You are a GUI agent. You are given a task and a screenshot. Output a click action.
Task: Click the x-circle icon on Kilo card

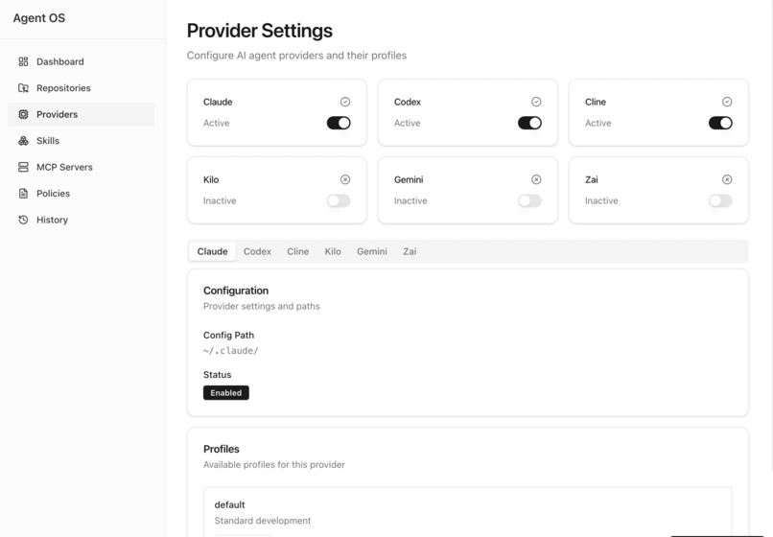pos(345,179)
